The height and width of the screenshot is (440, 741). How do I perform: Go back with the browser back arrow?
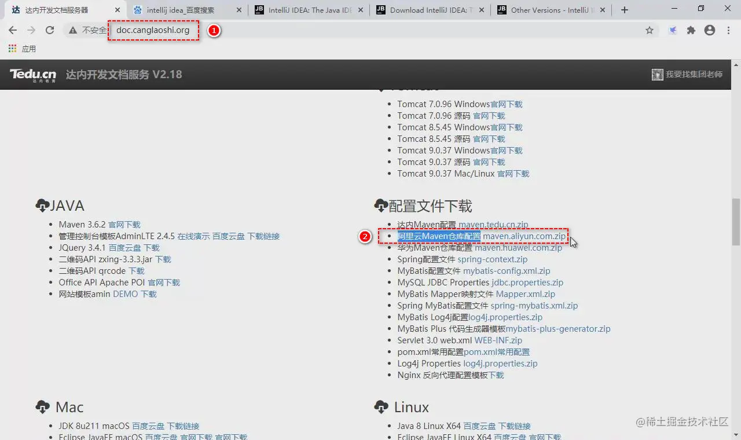tap(13, 30)
